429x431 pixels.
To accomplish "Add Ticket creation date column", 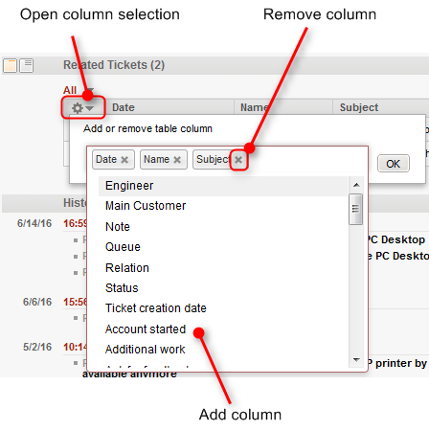I will click(x=156, y=308).
